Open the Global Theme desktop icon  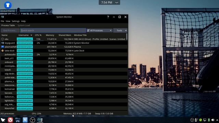tap(8, 7)
